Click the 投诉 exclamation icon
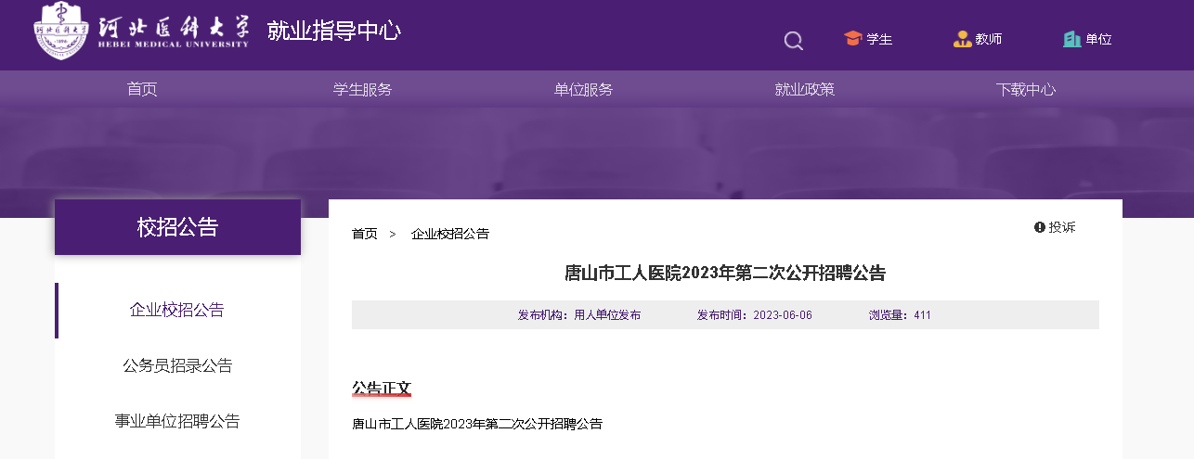The height and width of the screenshot is (459, 1194). (x=1040, y=227)
